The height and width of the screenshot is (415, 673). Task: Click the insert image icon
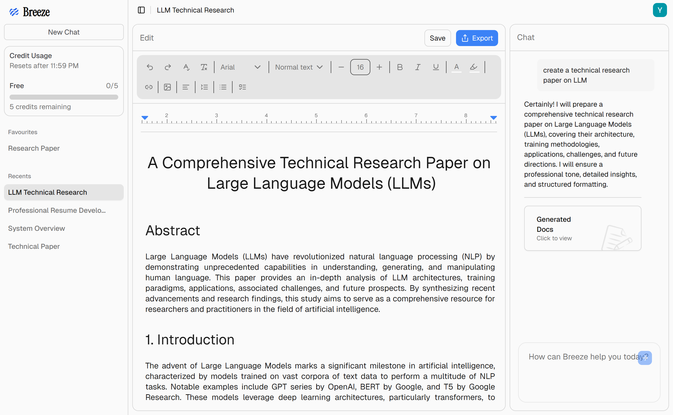tap(167, 87)
